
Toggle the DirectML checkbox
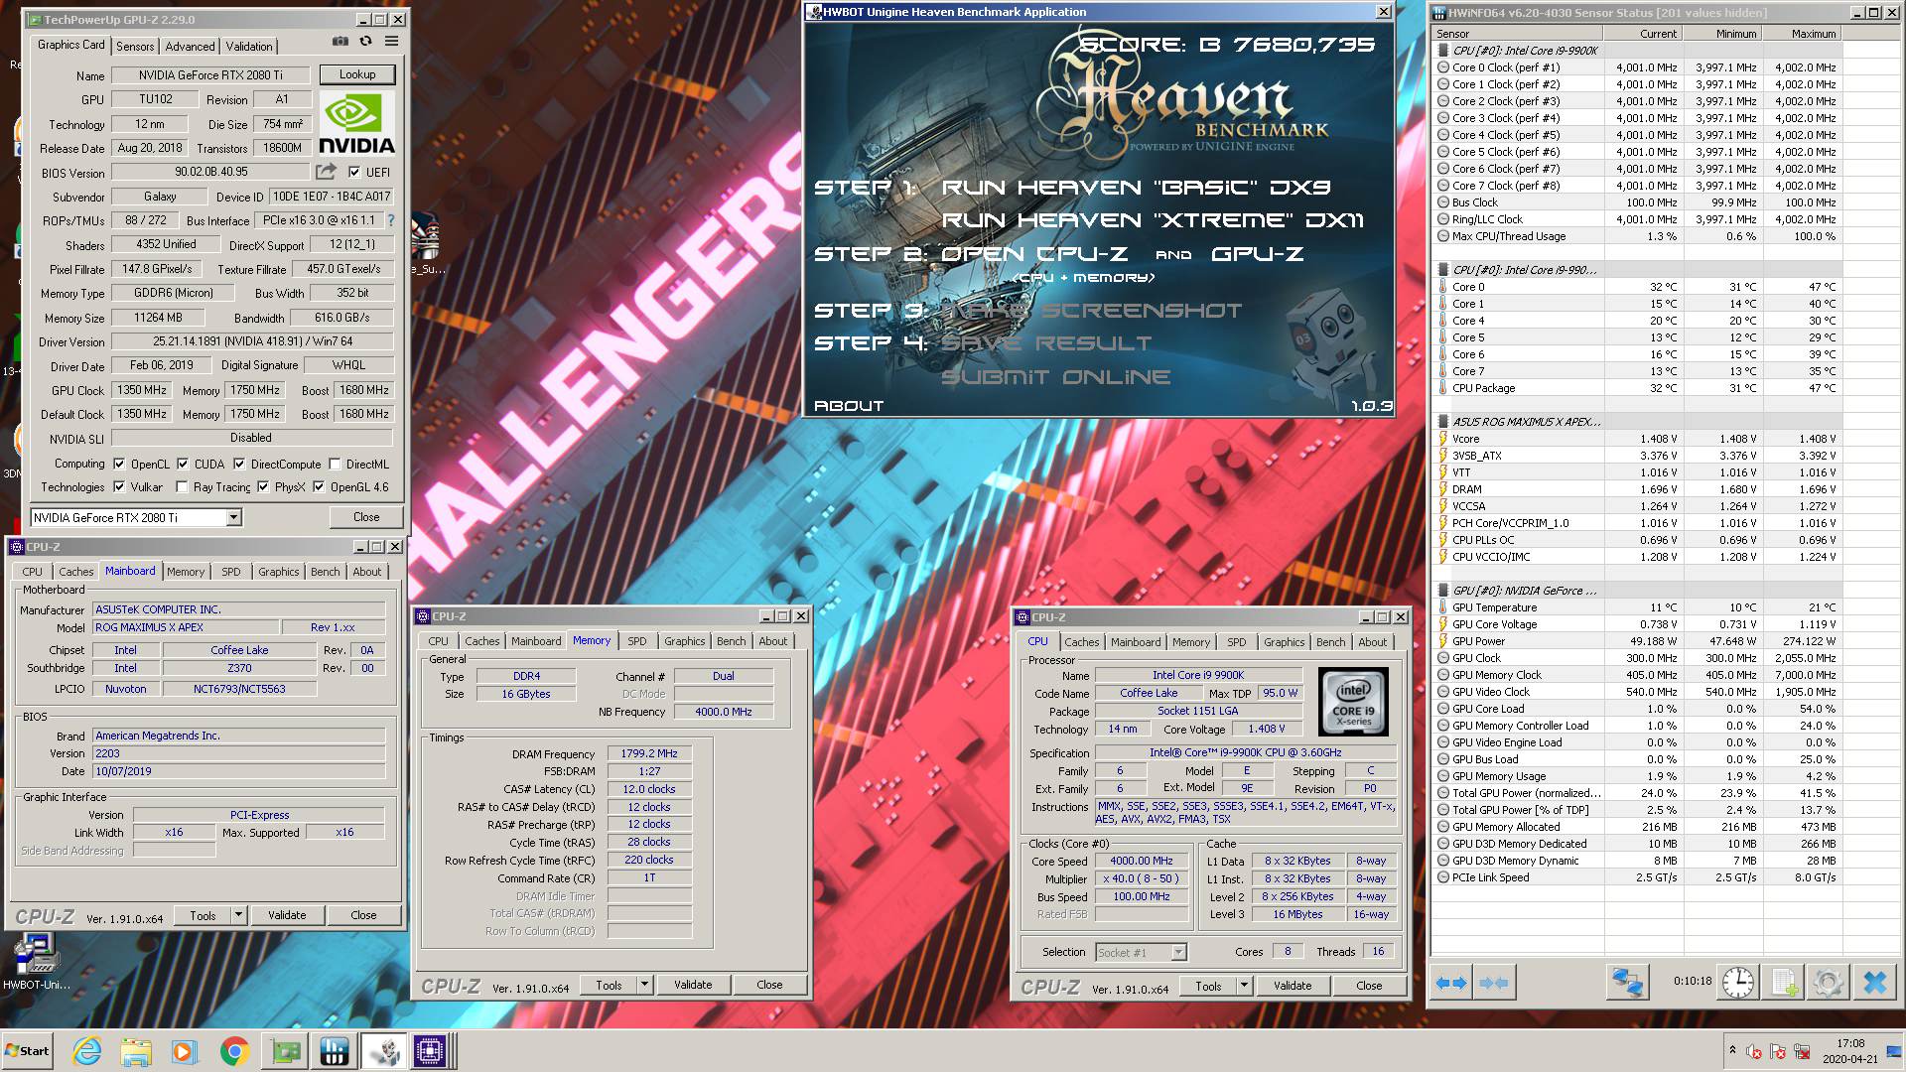point(336,464)
